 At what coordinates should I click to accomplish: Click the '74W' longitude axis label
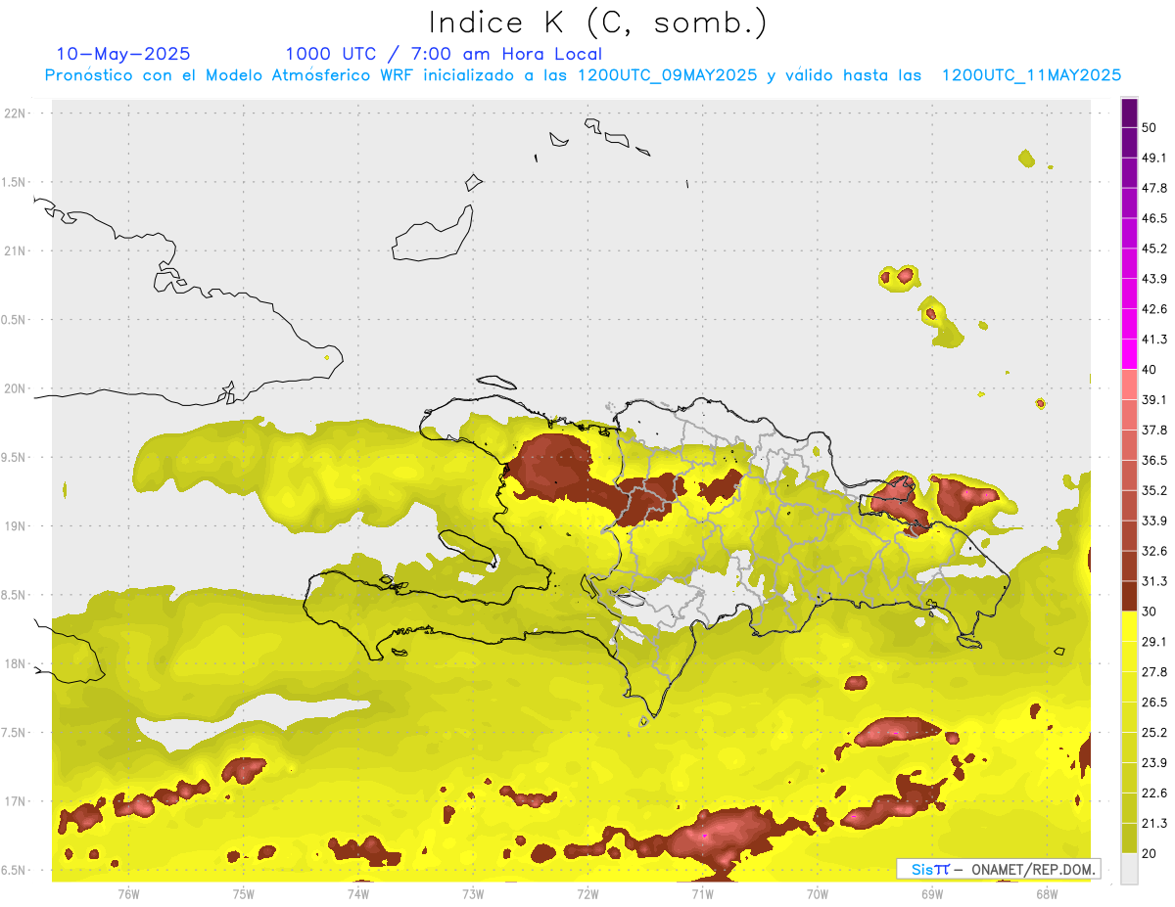pos(357,893)
